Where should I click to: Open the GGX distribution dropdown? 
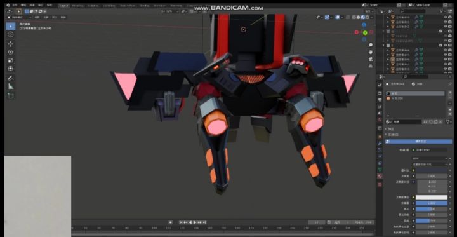[430, 158]
